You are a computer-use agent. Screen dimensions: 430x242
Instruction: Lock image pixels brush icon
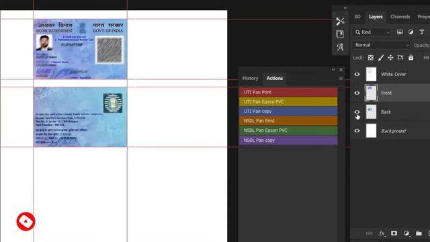point(381,58)
